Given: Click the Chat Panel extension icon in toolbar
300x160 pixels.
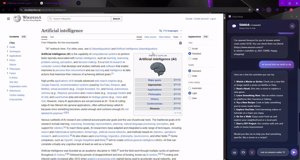Looking at the screenshot, I should click(258, 10).
